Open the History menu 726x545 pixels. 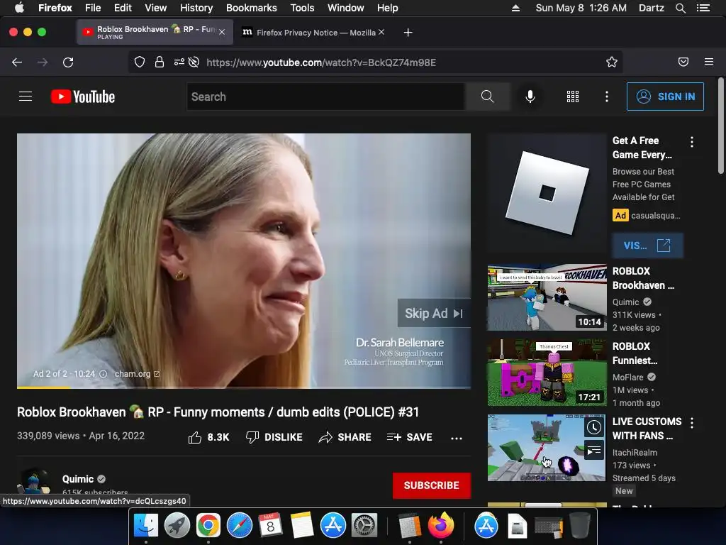(x=196, y=8)
